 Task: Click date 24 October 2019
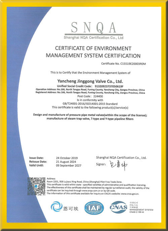[x=67, y=158]
